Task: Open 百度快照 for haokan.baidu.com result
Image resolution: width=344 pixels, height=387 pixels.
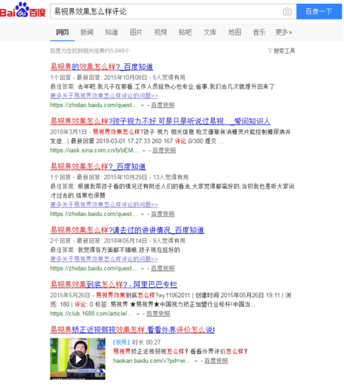Action: pos(216,361)
